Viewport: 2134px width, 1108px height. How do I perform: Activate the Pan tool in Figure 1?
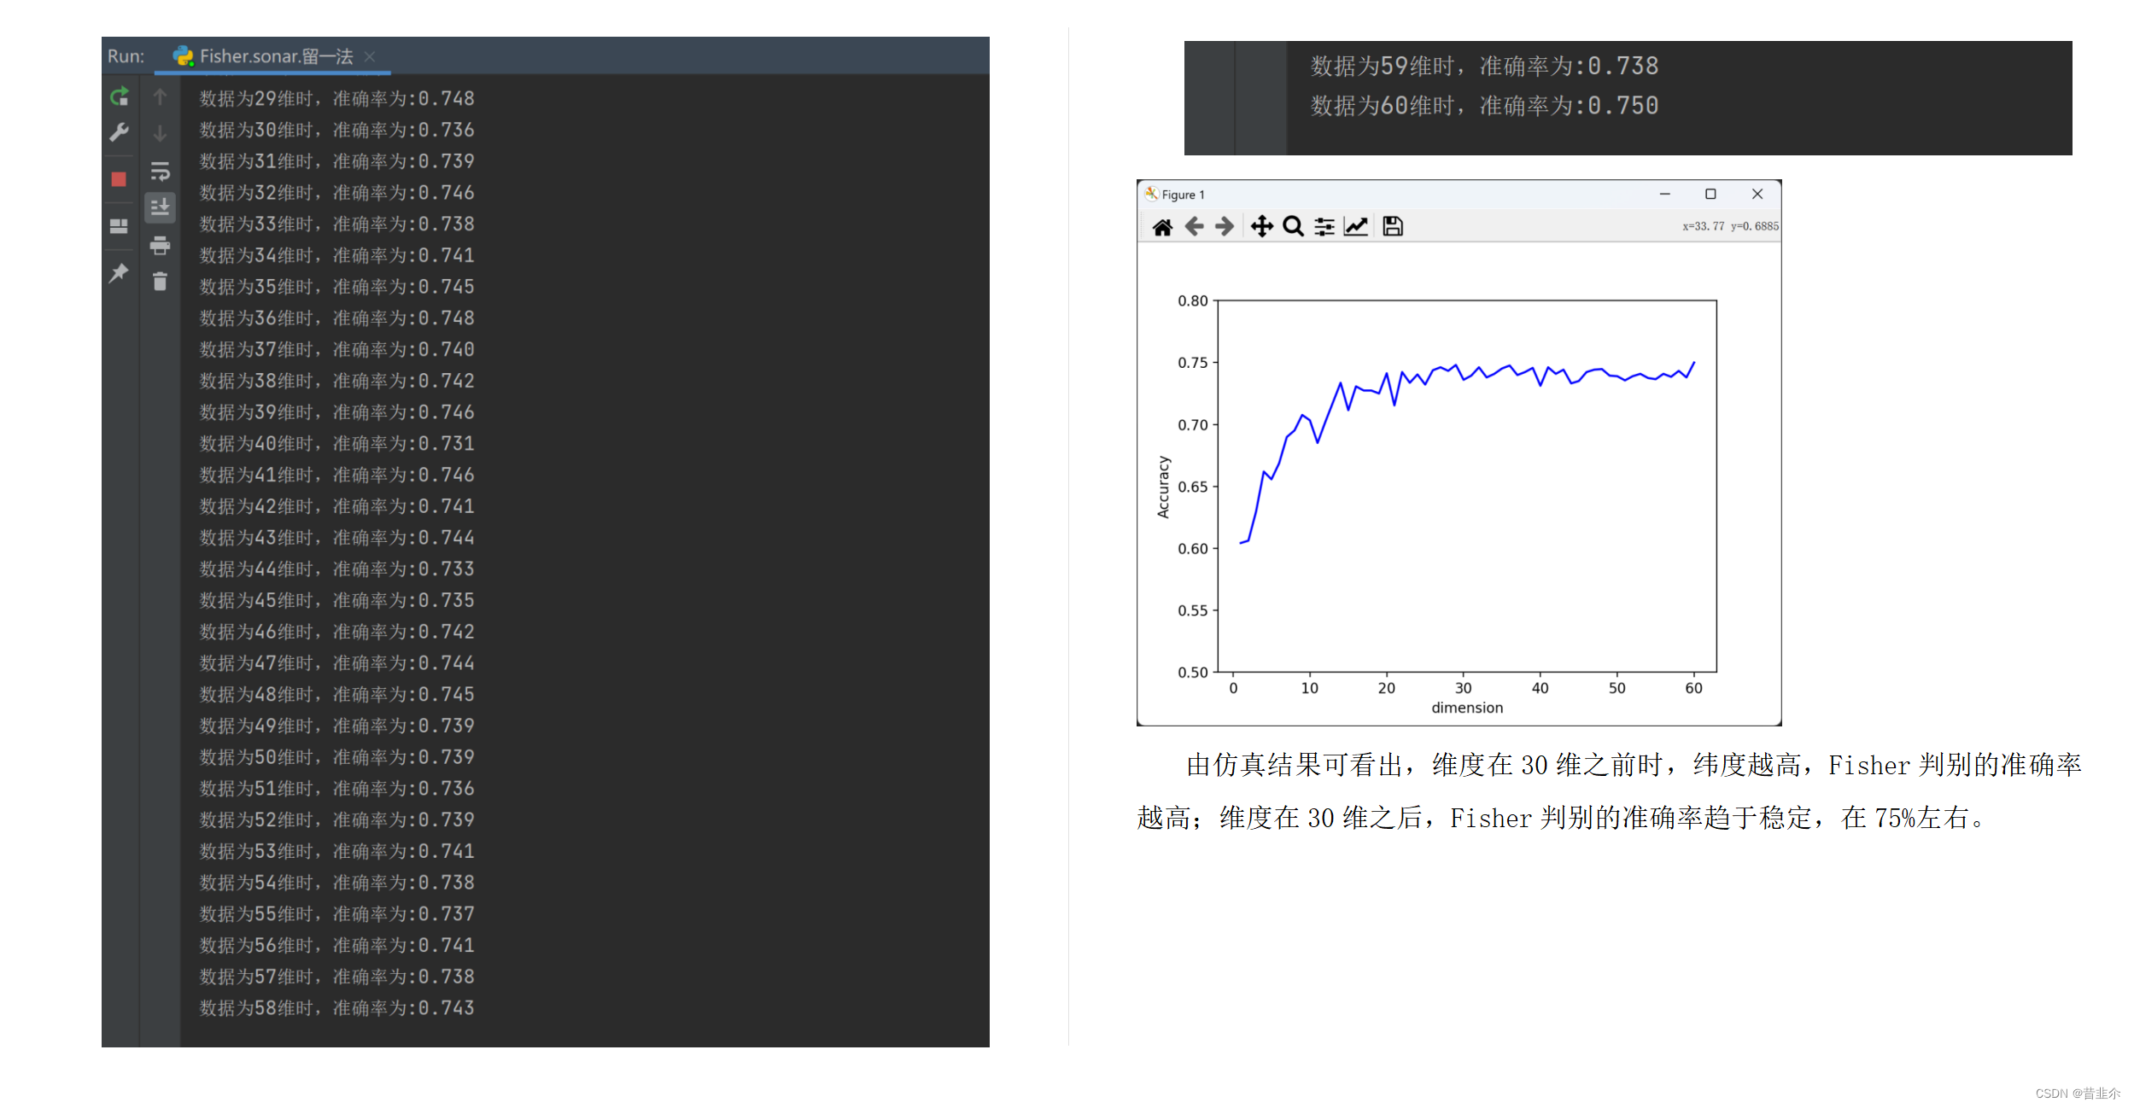point(1261,226)
